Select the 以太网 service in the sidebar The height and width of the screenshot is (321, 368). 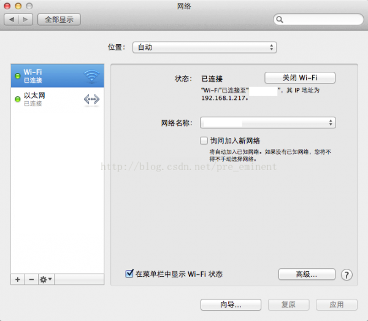[x=57, y=99]
